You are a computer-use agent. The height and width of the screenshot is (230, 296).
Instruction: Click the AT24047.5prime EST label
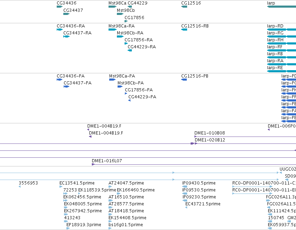point(126,183)
